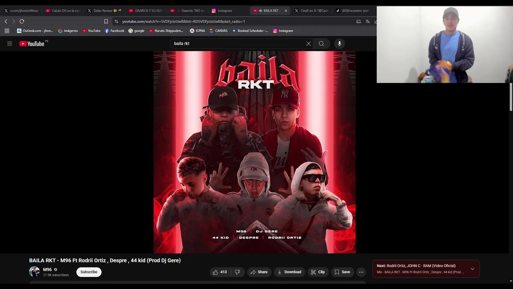513x289 pixels.
Task: Open the Imágenes bookmark
Action: [x=68, y=31]
